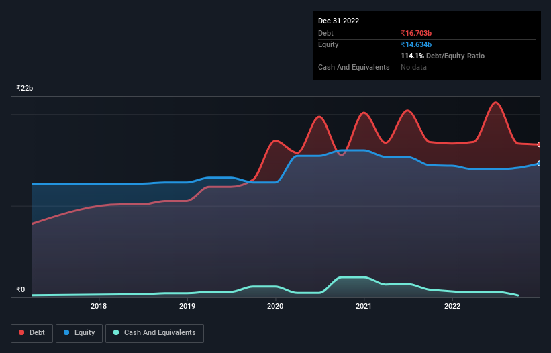The image size is (551, 353).
Task: Click the ₹22b y-axis label
Action: click(x=25, y=88)
